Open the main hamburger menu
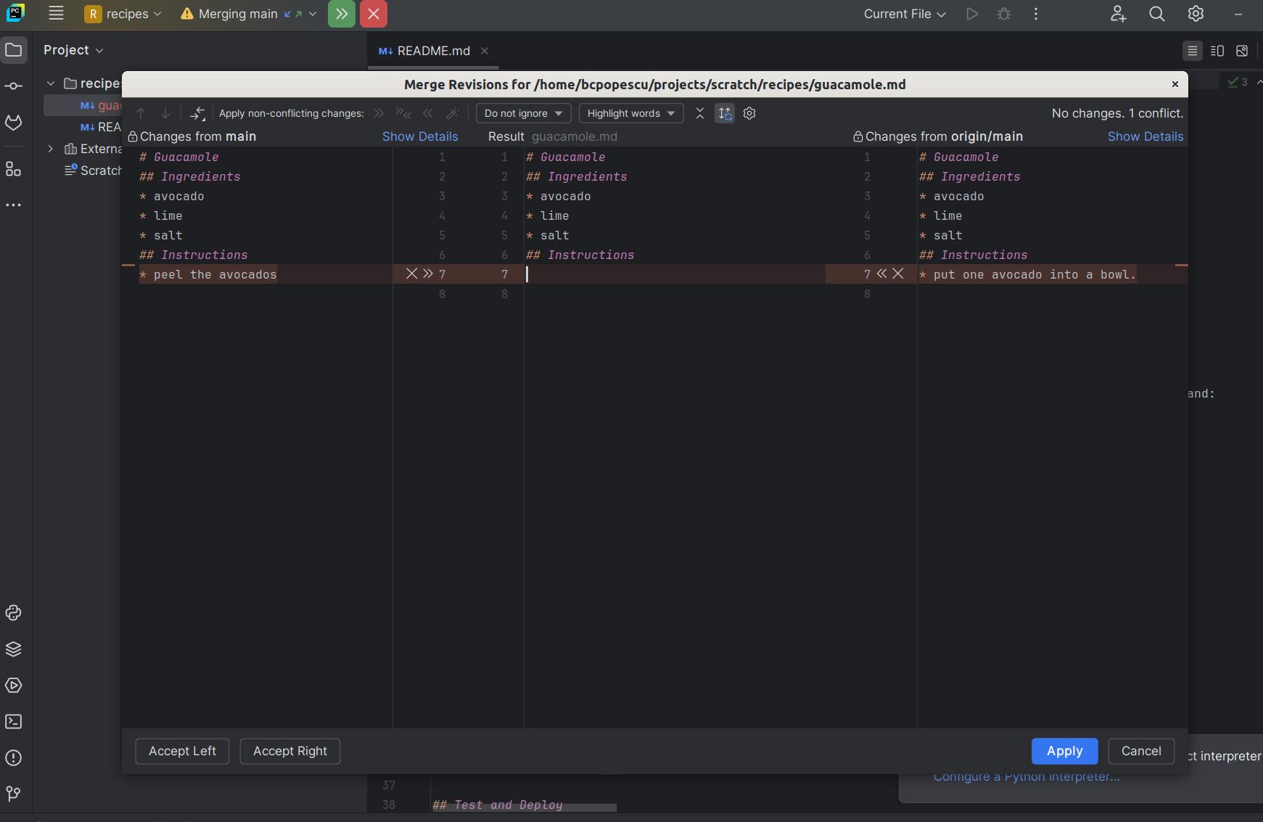1263x822 pixels. (x=56, y=14)
